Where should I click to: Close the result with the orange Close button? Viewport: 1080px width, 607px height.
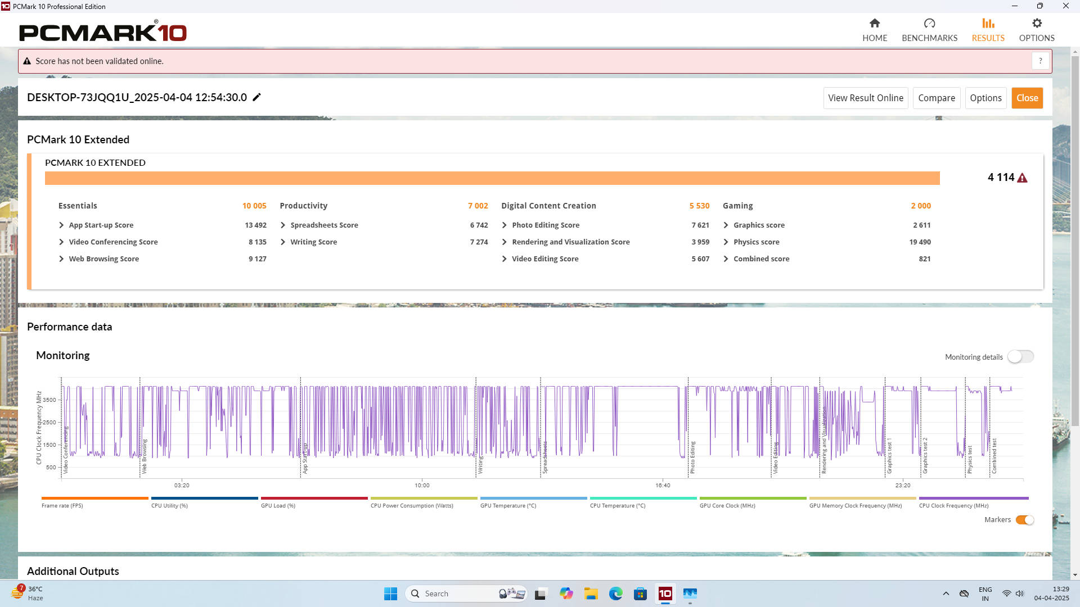tap(1027, 98)
